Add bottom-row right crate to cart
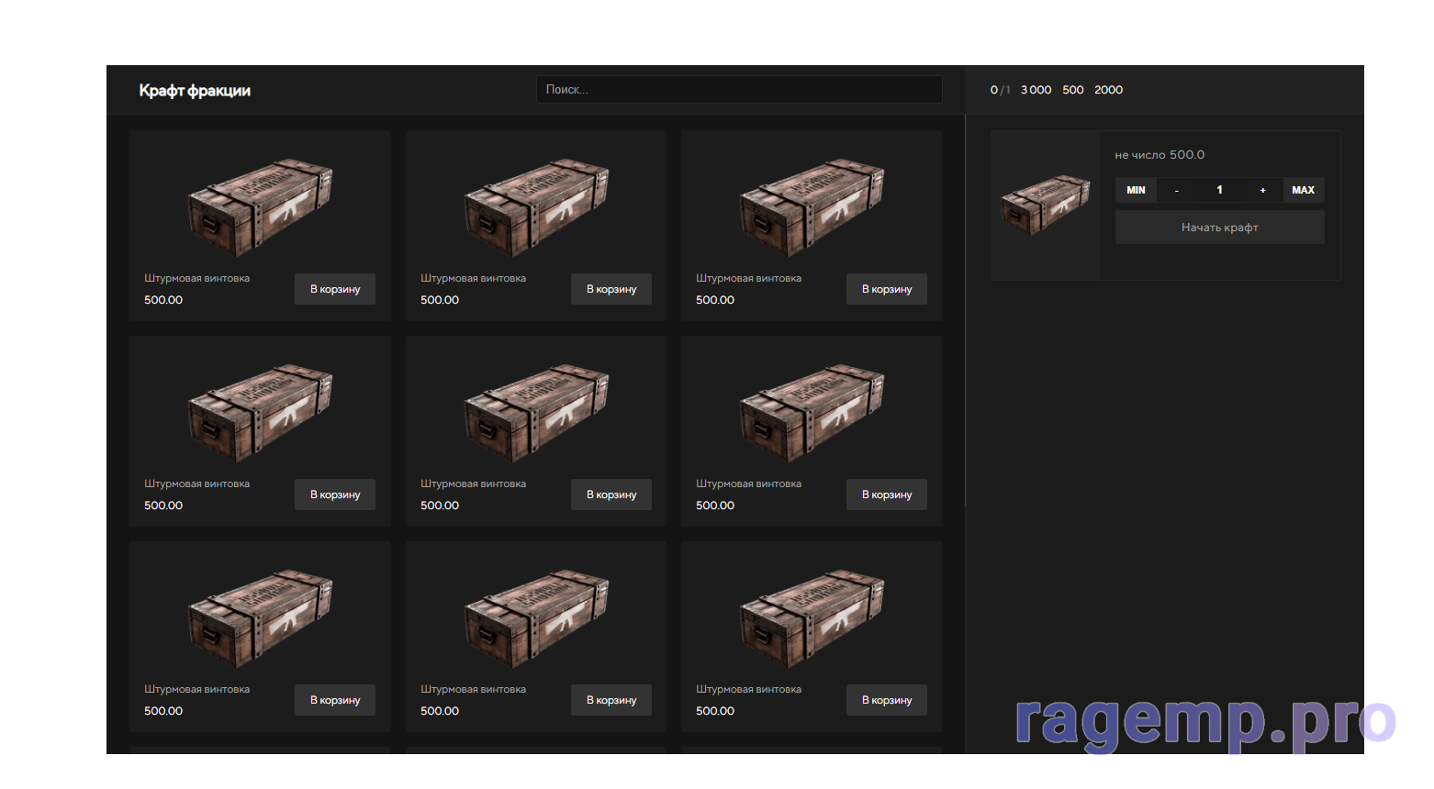This screenshot has height=789, width=1434. [887, 700]
